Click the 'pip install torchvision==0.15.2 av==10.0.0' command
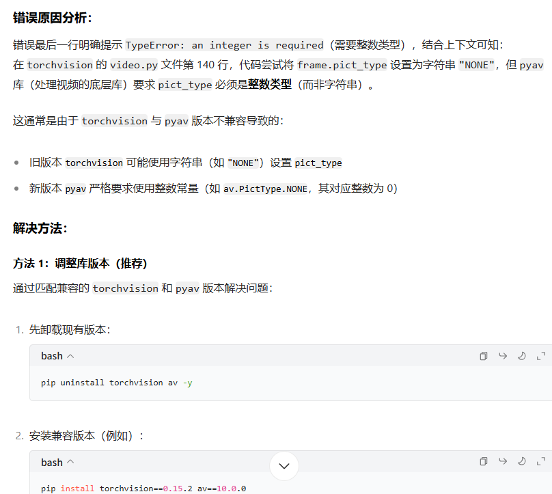 click(x=143, y=489)
